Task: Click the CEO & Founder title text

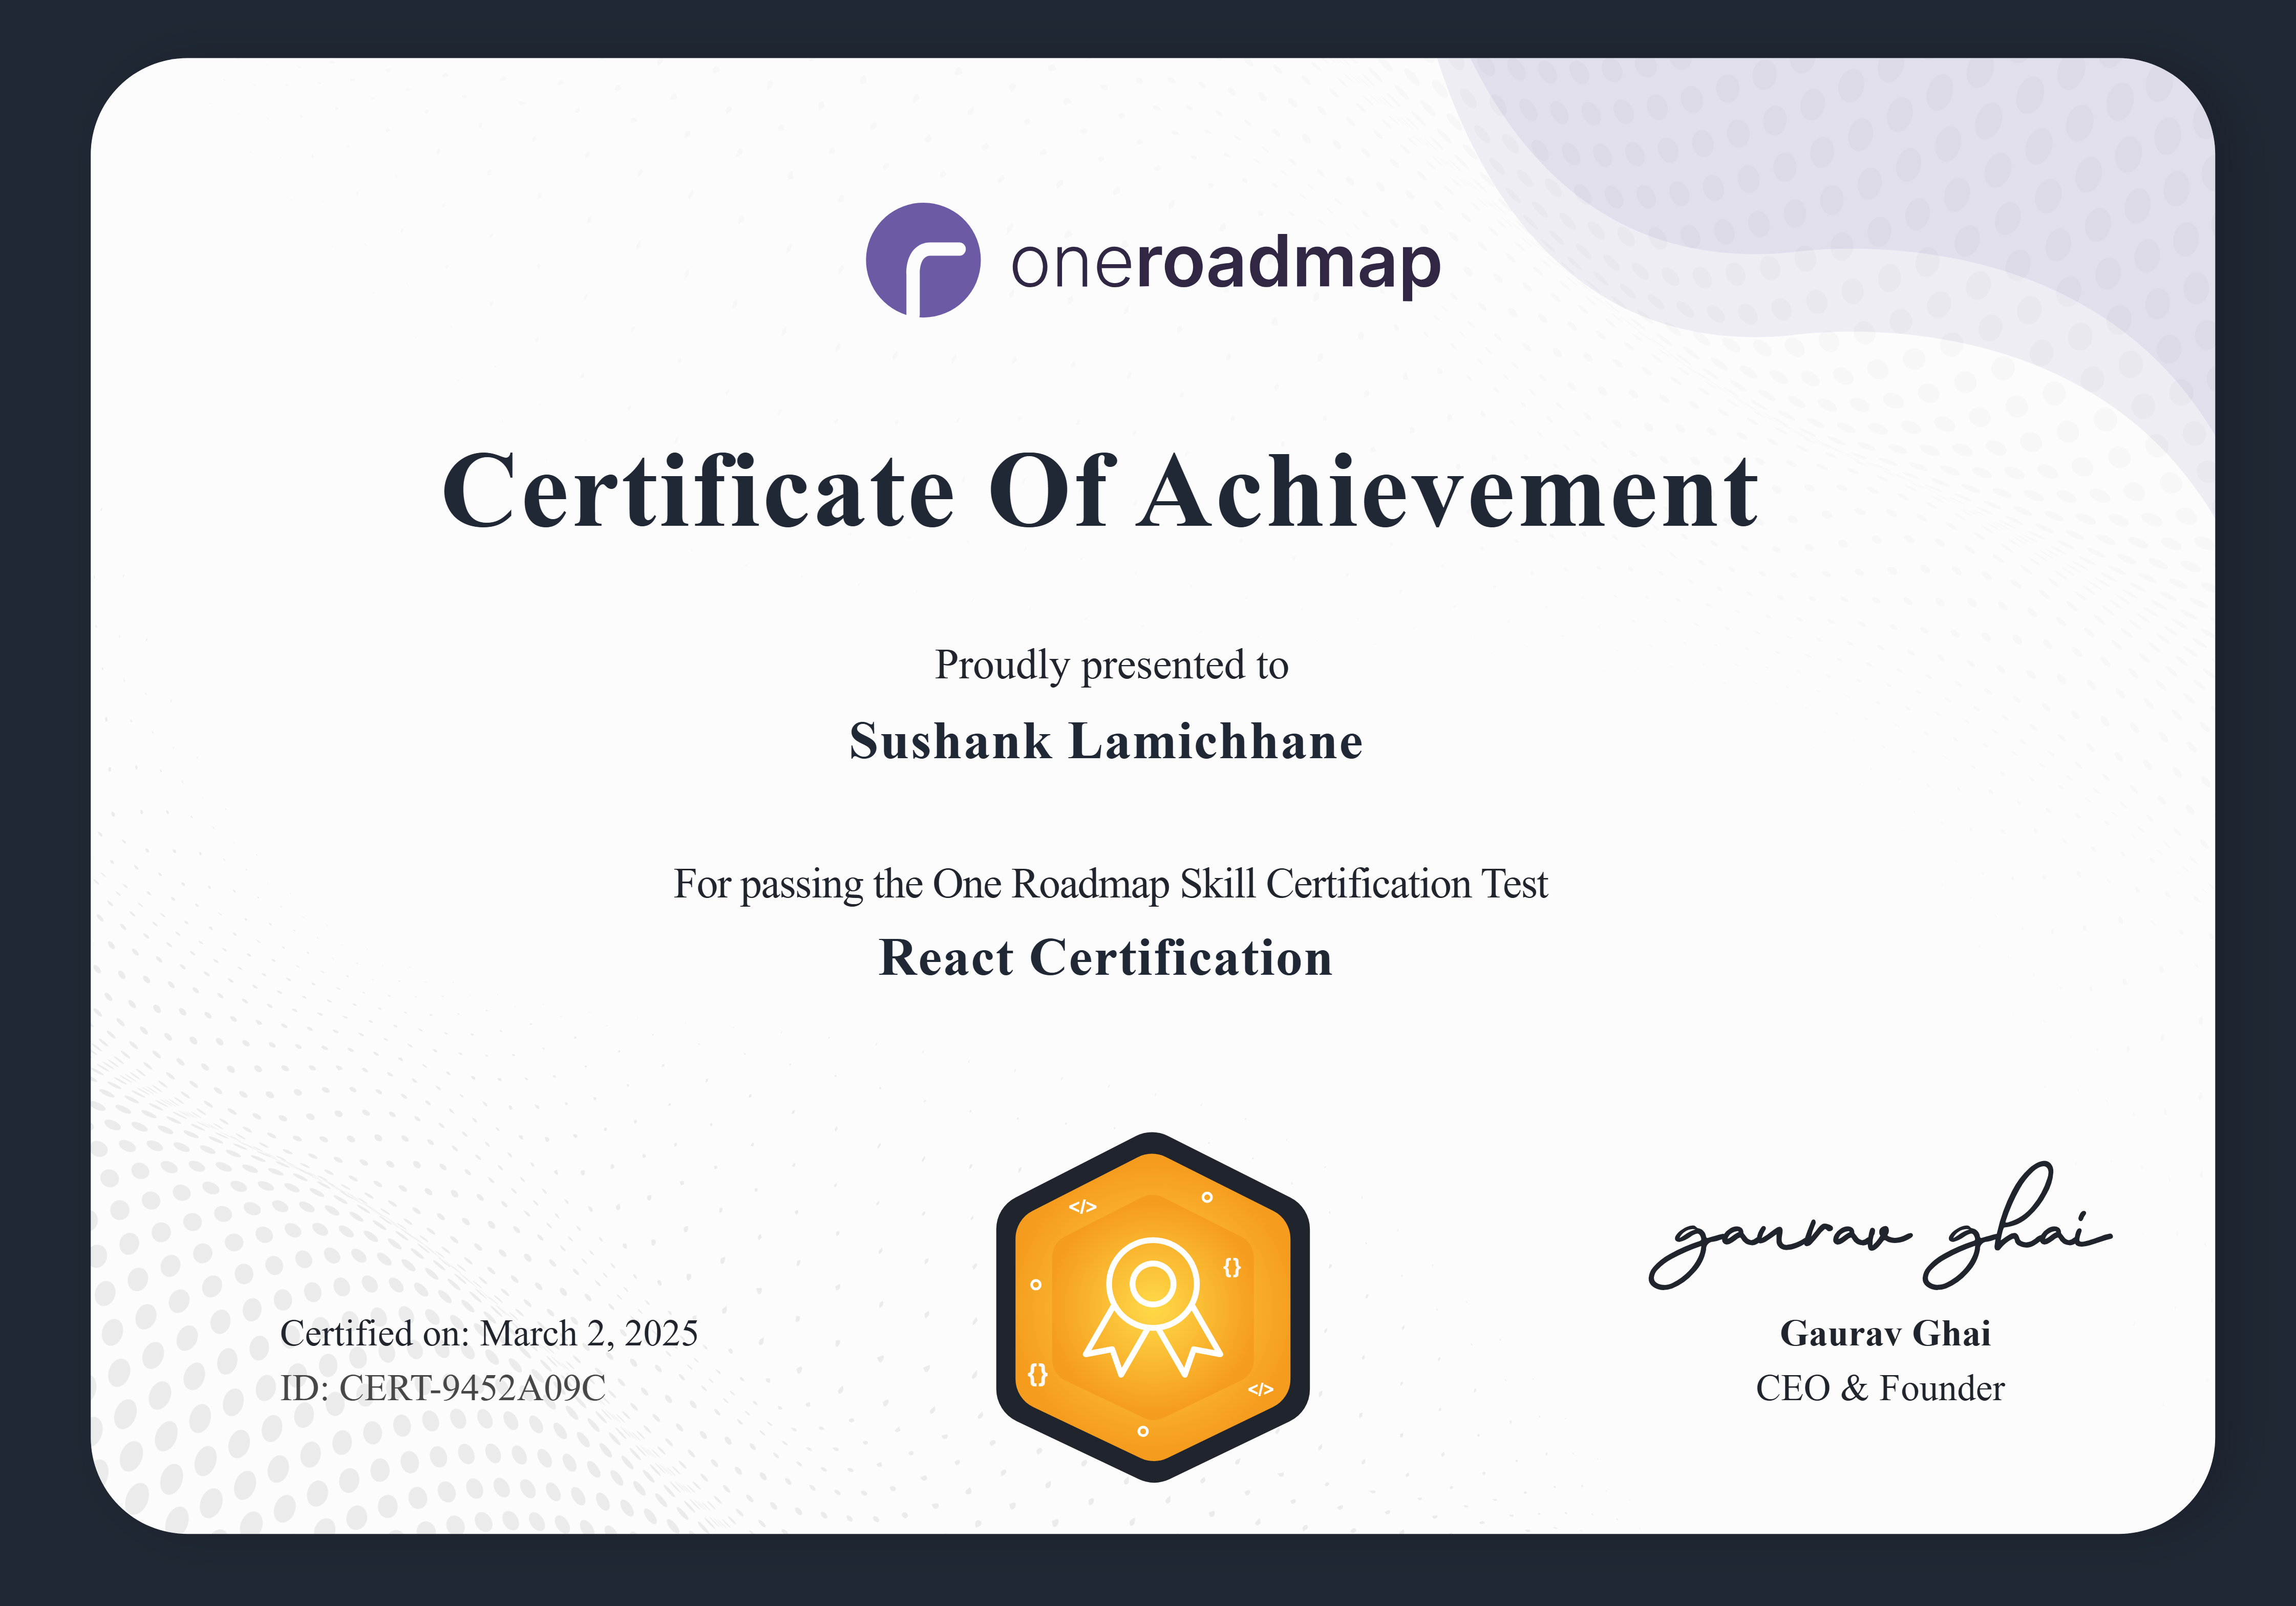Action: coord(1880,1388)
